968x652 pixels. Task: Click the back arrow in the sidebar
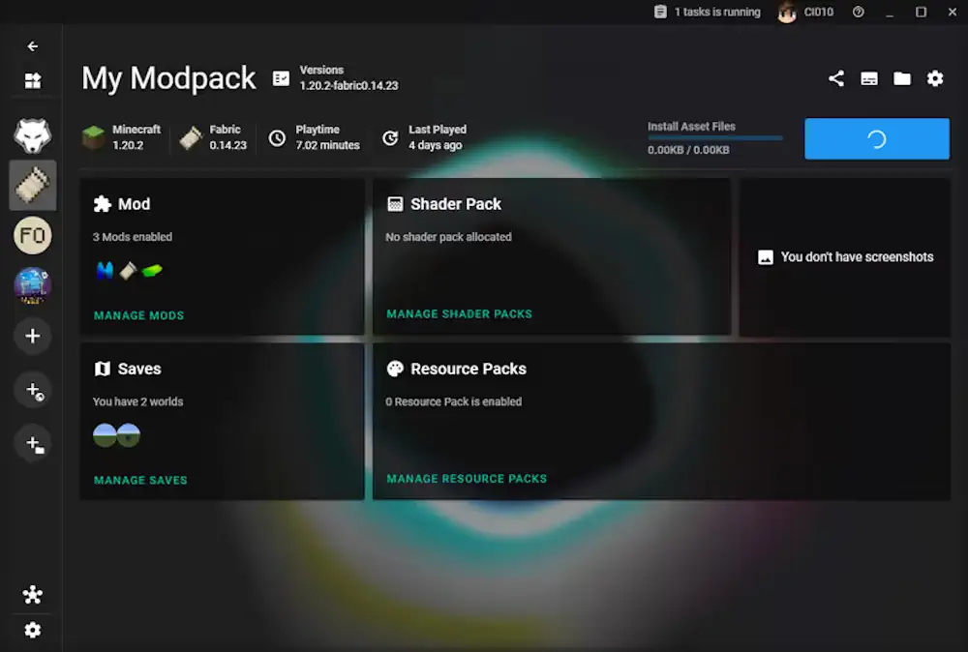pyautogui.click(x=33, y=46)
